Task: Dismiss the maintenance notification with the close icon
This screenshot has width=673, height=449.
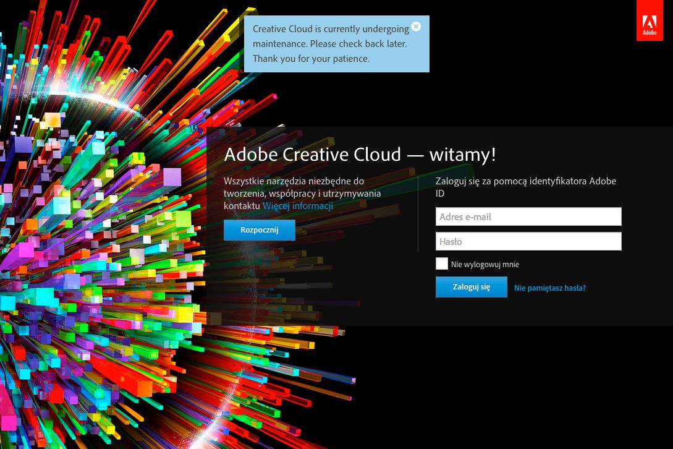Action: point(416,27)
